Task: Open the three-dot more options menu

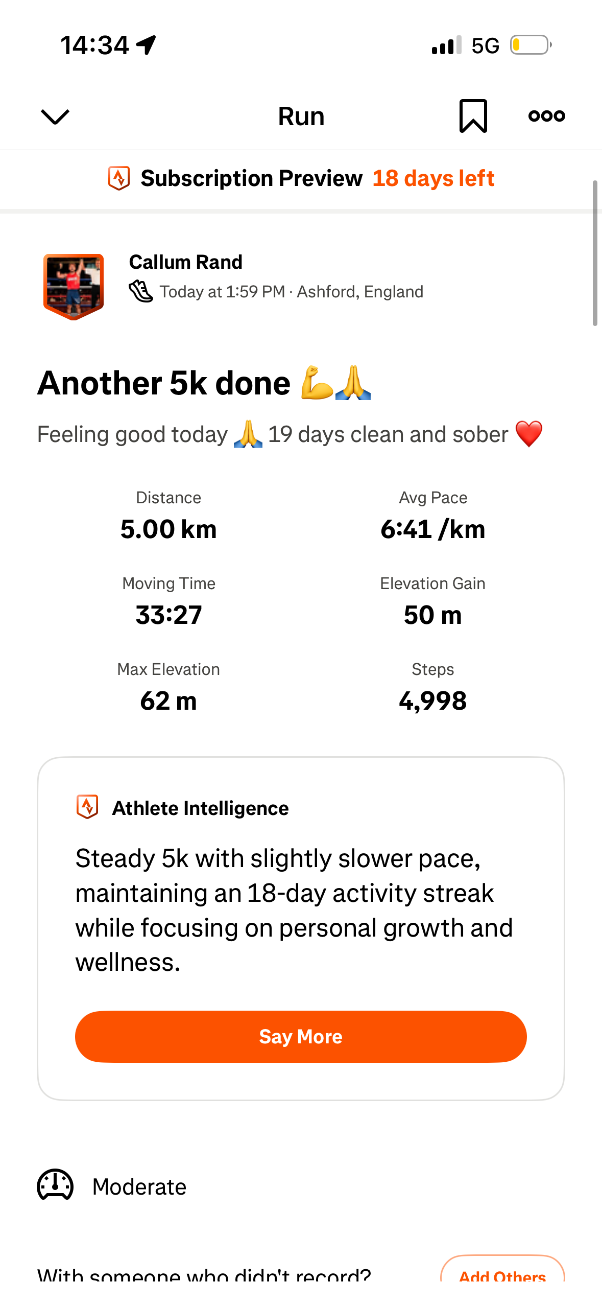Action: click(546, 116)
